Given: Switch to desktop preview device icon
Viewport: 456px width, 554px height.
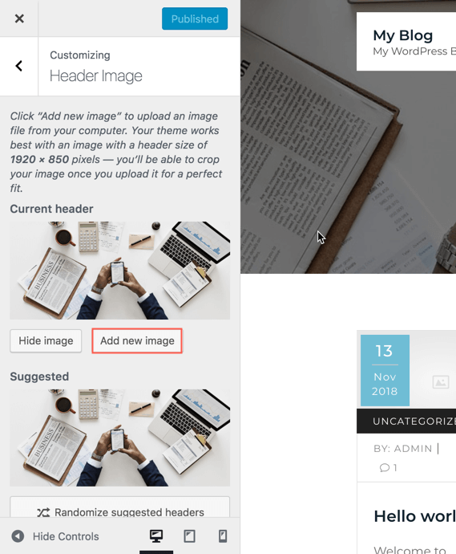Looking at the screenshot, I should 156,536.
